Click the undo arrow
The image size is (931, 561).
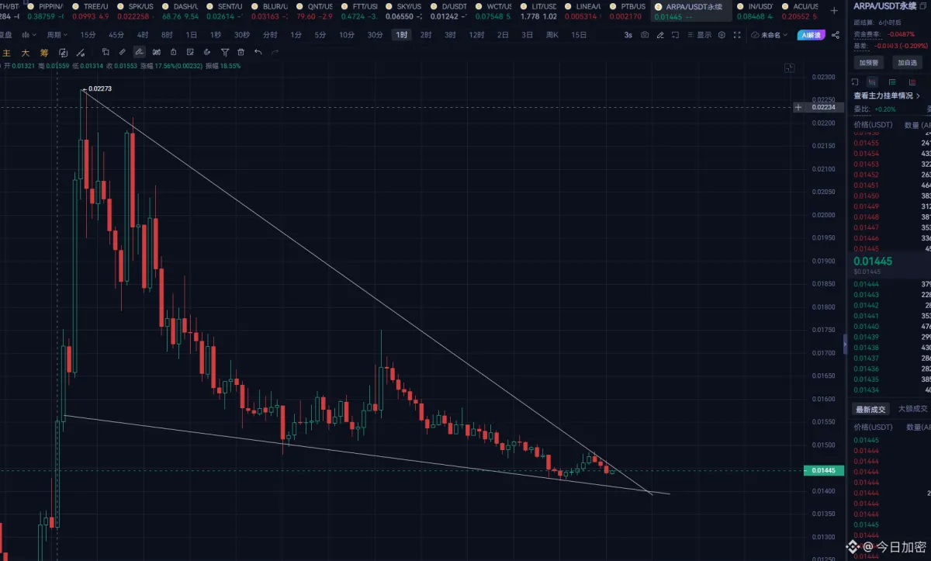coord(258,52)
